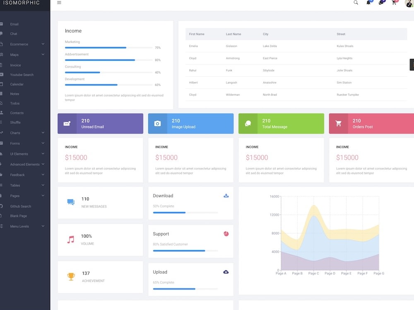The height and width of the screenshot is (310, 414).
Task: Click the pie icon on the Support card
Action: point(226,234)
